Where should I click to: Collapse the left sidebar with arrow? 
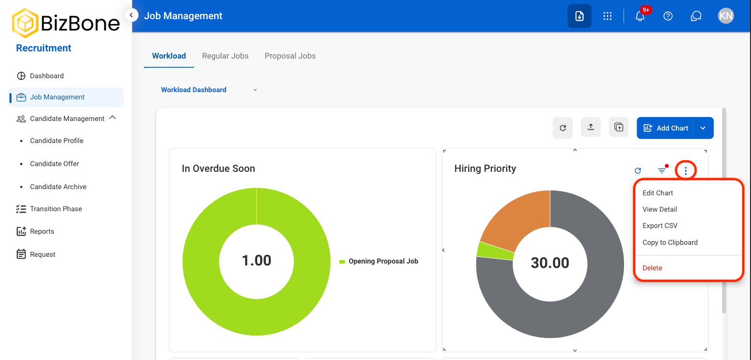131,15
